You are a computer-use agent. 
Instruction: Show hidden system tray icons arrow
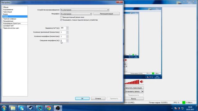[172, 108]
